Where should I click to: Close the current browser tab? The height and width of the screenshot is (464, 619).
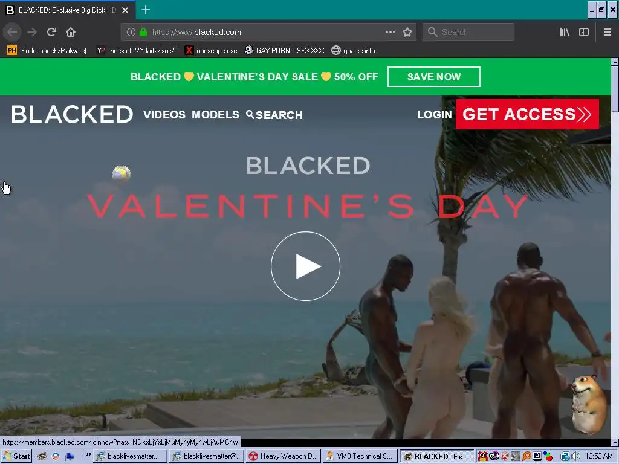click(x=125, y=10)
